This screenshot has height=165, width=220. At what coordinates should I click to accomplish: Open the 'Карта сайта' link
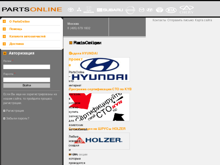[203, 20]
